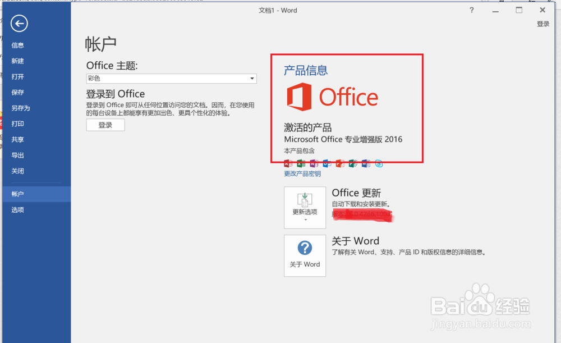561x343 pixels.
Task: Click the 登录到 Office heading
Action: (x=116, y=94)
